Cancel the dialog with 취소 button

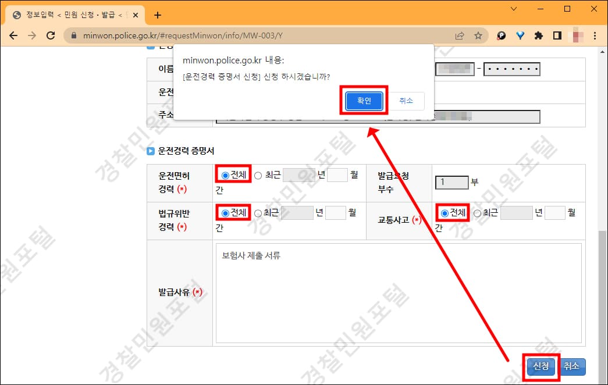[406, 101]
